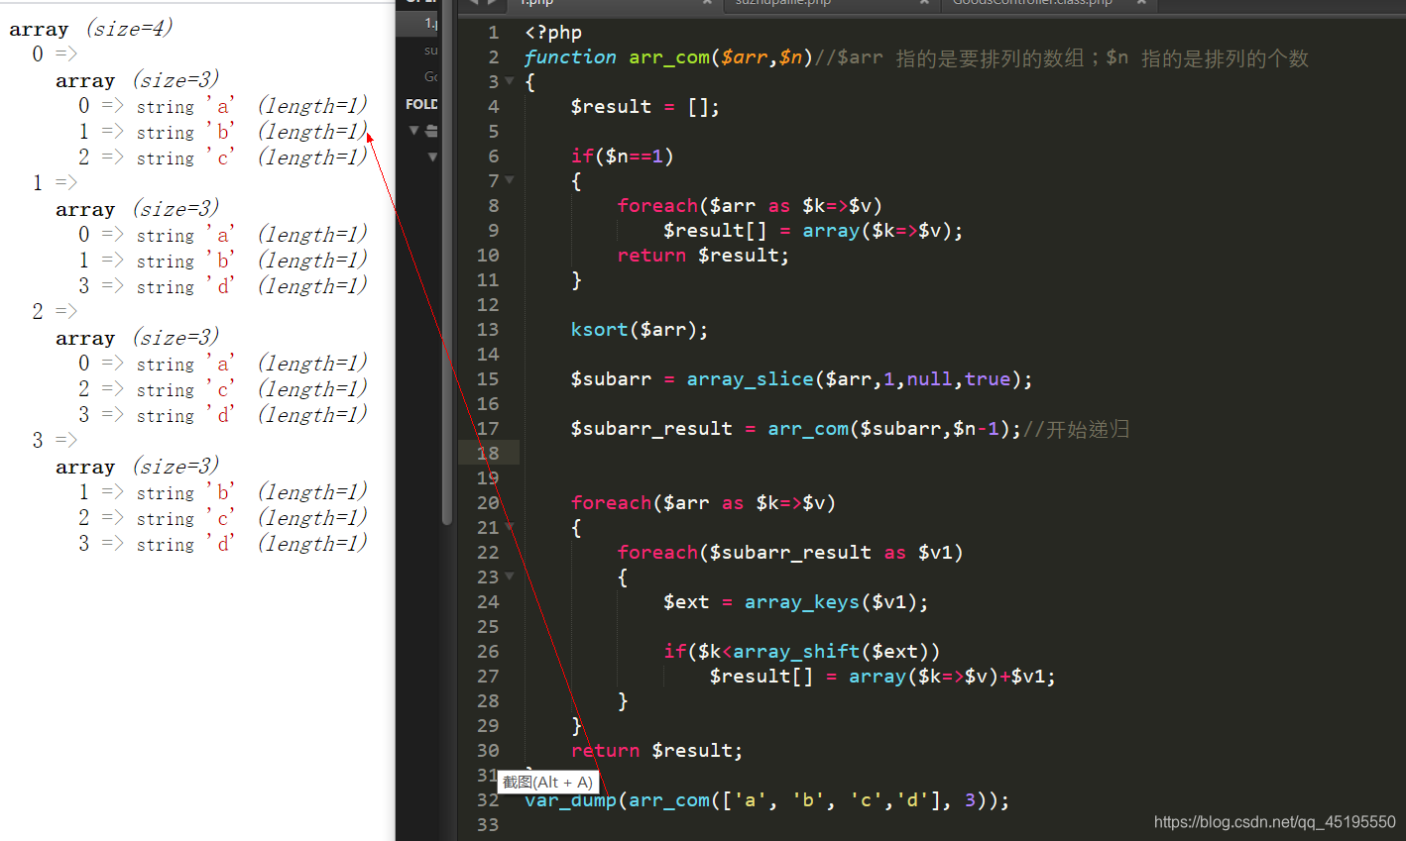Click the FOLDERS heading in the sidebar
The height and width of the screenshot is (841, 1406).
[x=421, y=104]
